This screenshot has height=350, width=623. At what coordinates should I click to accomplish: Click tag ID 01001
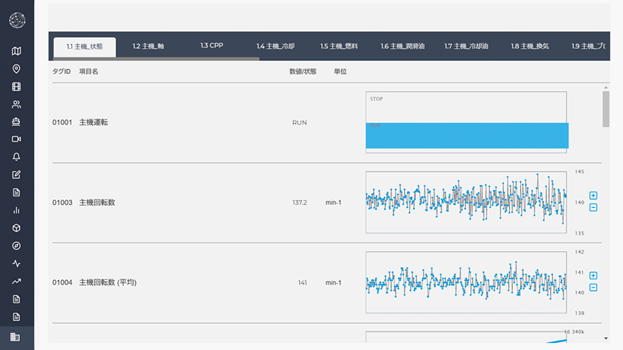pyautogui.click(x=63, y=122)
